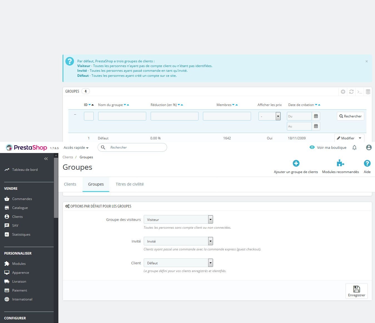Focus the Nom du groupe filter field

[122, 116]
